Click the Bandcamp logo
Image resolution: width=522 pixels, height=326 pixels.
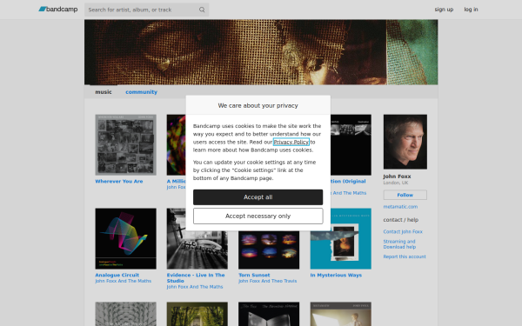point(58,10)
